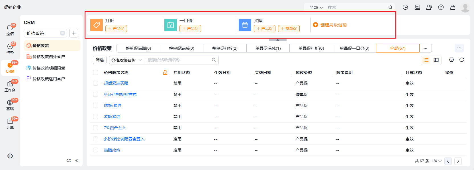474x170 pixels.
Task: Check the box for 超额累进买赠 row
Action: [x=96, y=83]
